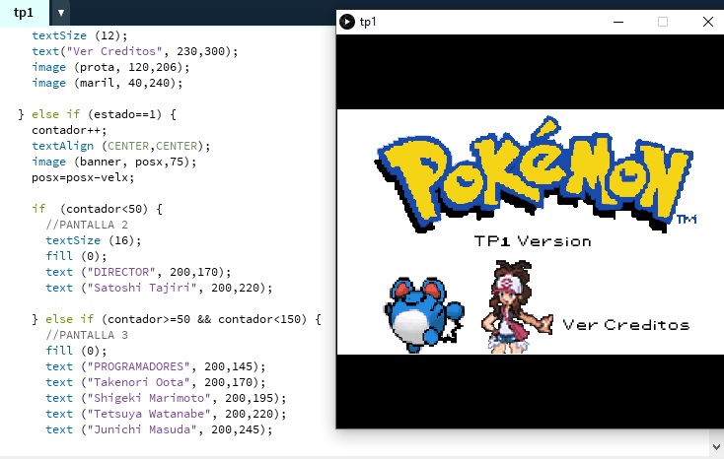Place cursor on posx=posx-velx line
724x459 pixels.
coord(83,177)
